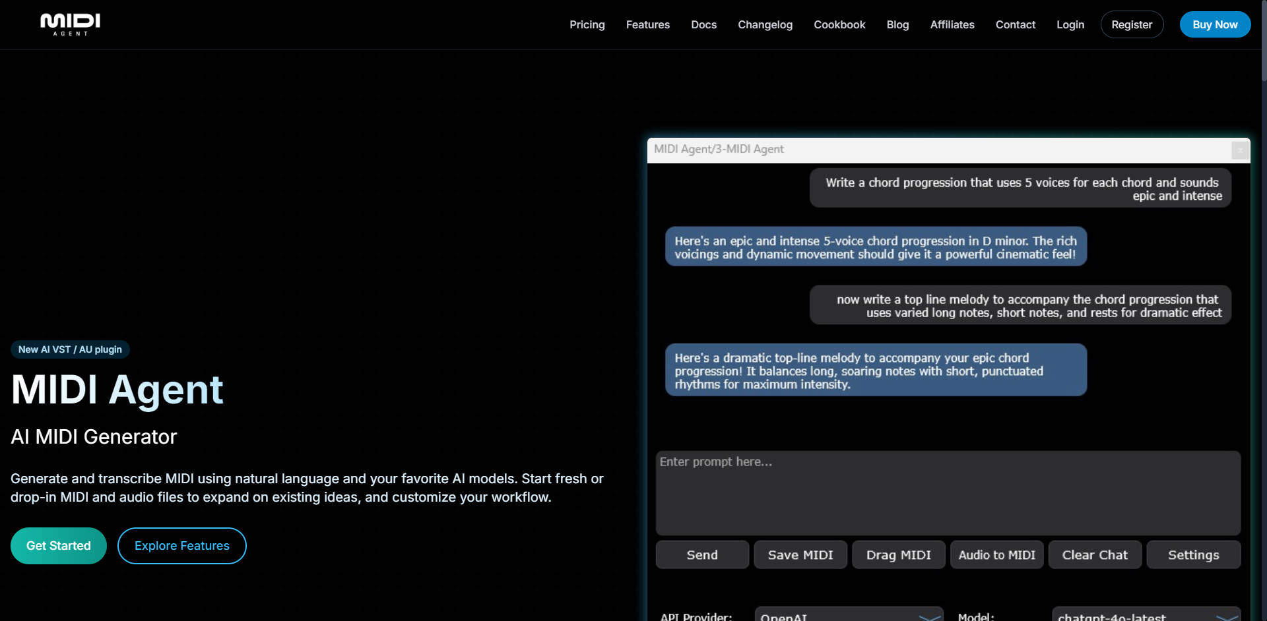Open the Model dropdown showing chatgpt-4o-latest
1267x621 pixels.
1144,616
